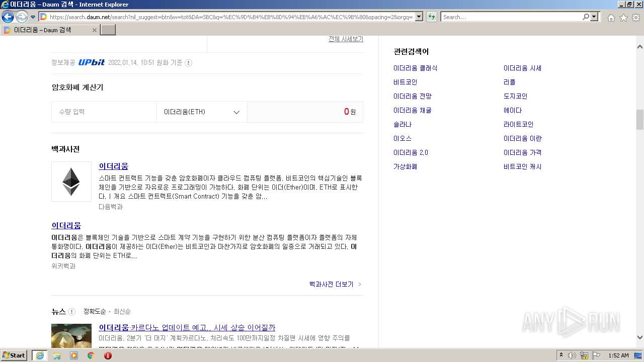644x362 pixels.
Task: Click the 위키백과 source label
Action: pos(63,266)
